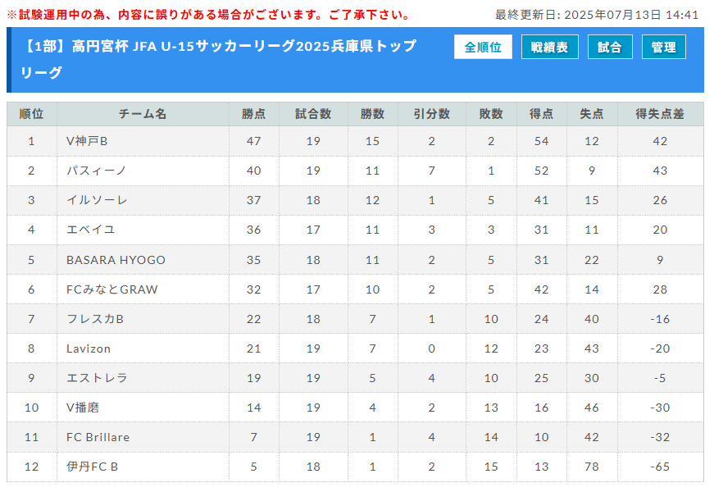
Task: Open the 戦績表 tab
Action: coord(549,47)
